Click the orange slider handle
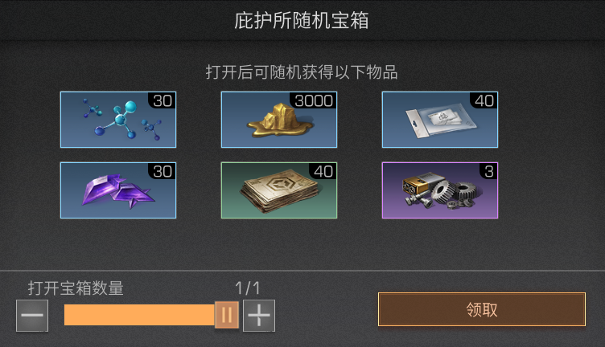Screen dimensions: 605x347 (x=227, y=315)
